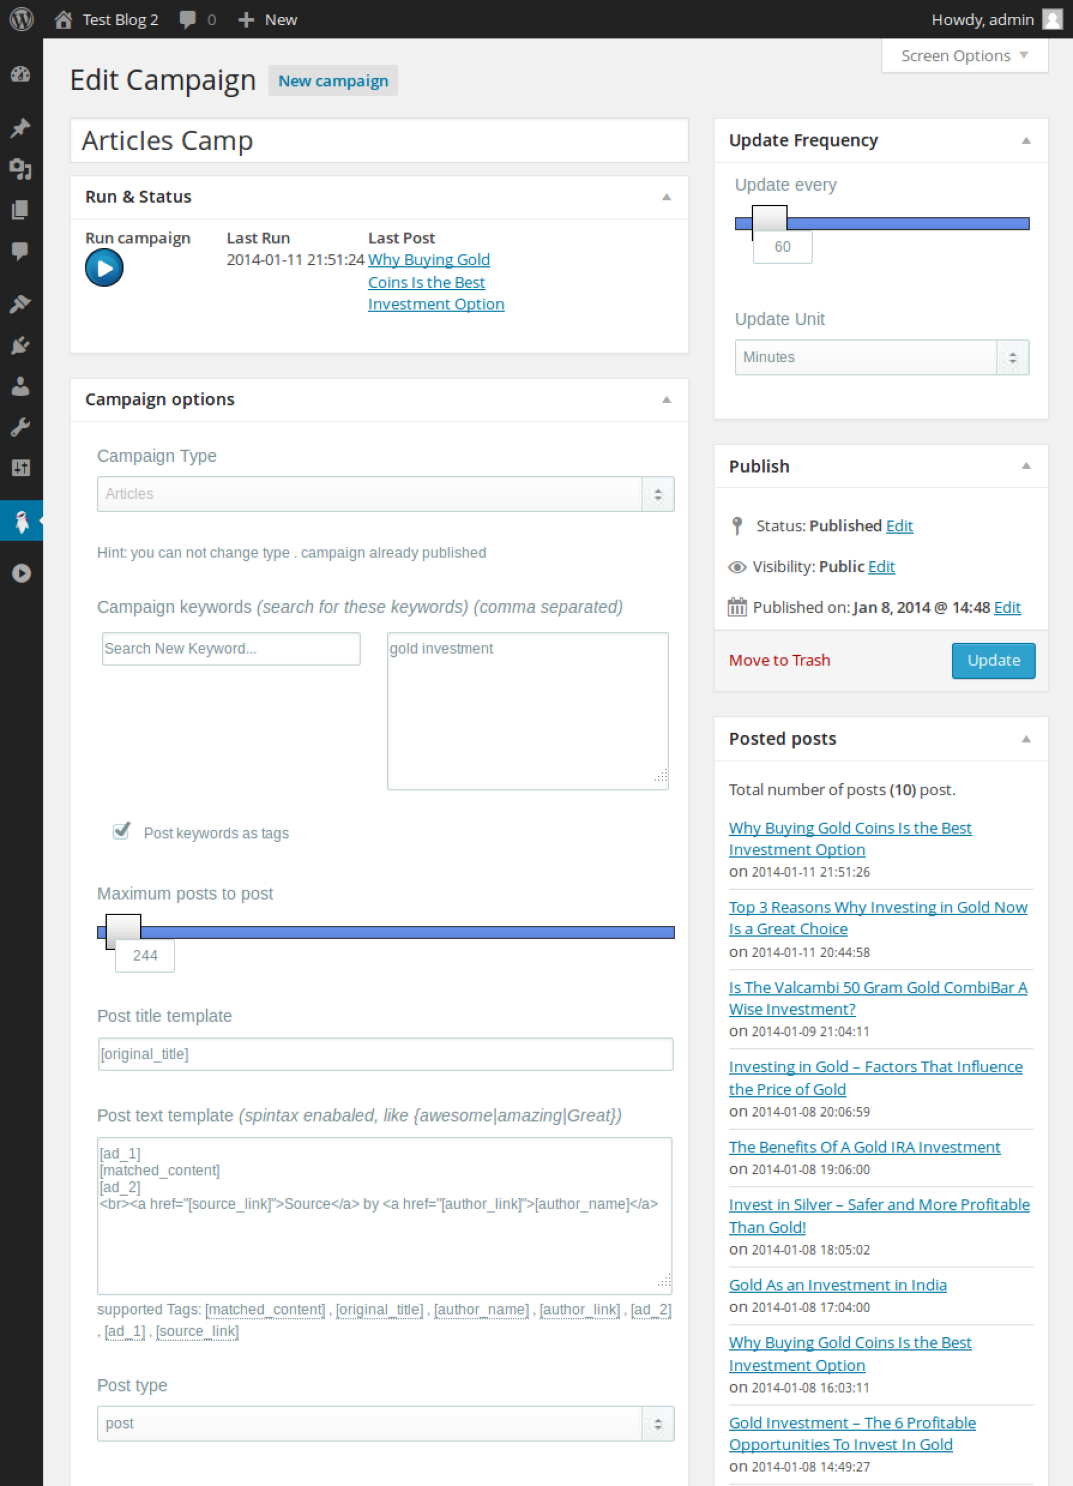The image size is (1073, 1486).
Task: Open the Users sidebar icon
Action: pos(21,386)
